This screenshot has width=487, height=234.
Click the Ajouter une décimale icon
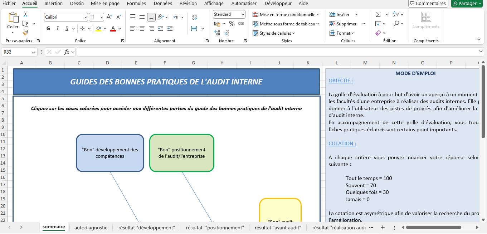217,33
